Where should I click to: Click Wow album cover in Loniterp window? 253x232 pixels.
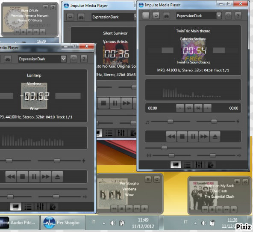tap(34, 95)
